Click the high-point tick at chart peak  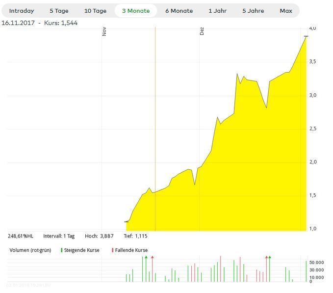306,36
